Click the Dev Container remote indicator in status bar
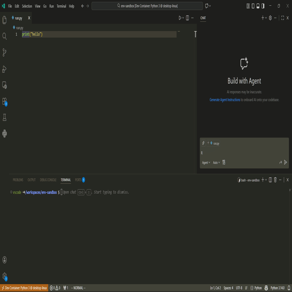Screen dimensions: 292x292 pos(24,288)
